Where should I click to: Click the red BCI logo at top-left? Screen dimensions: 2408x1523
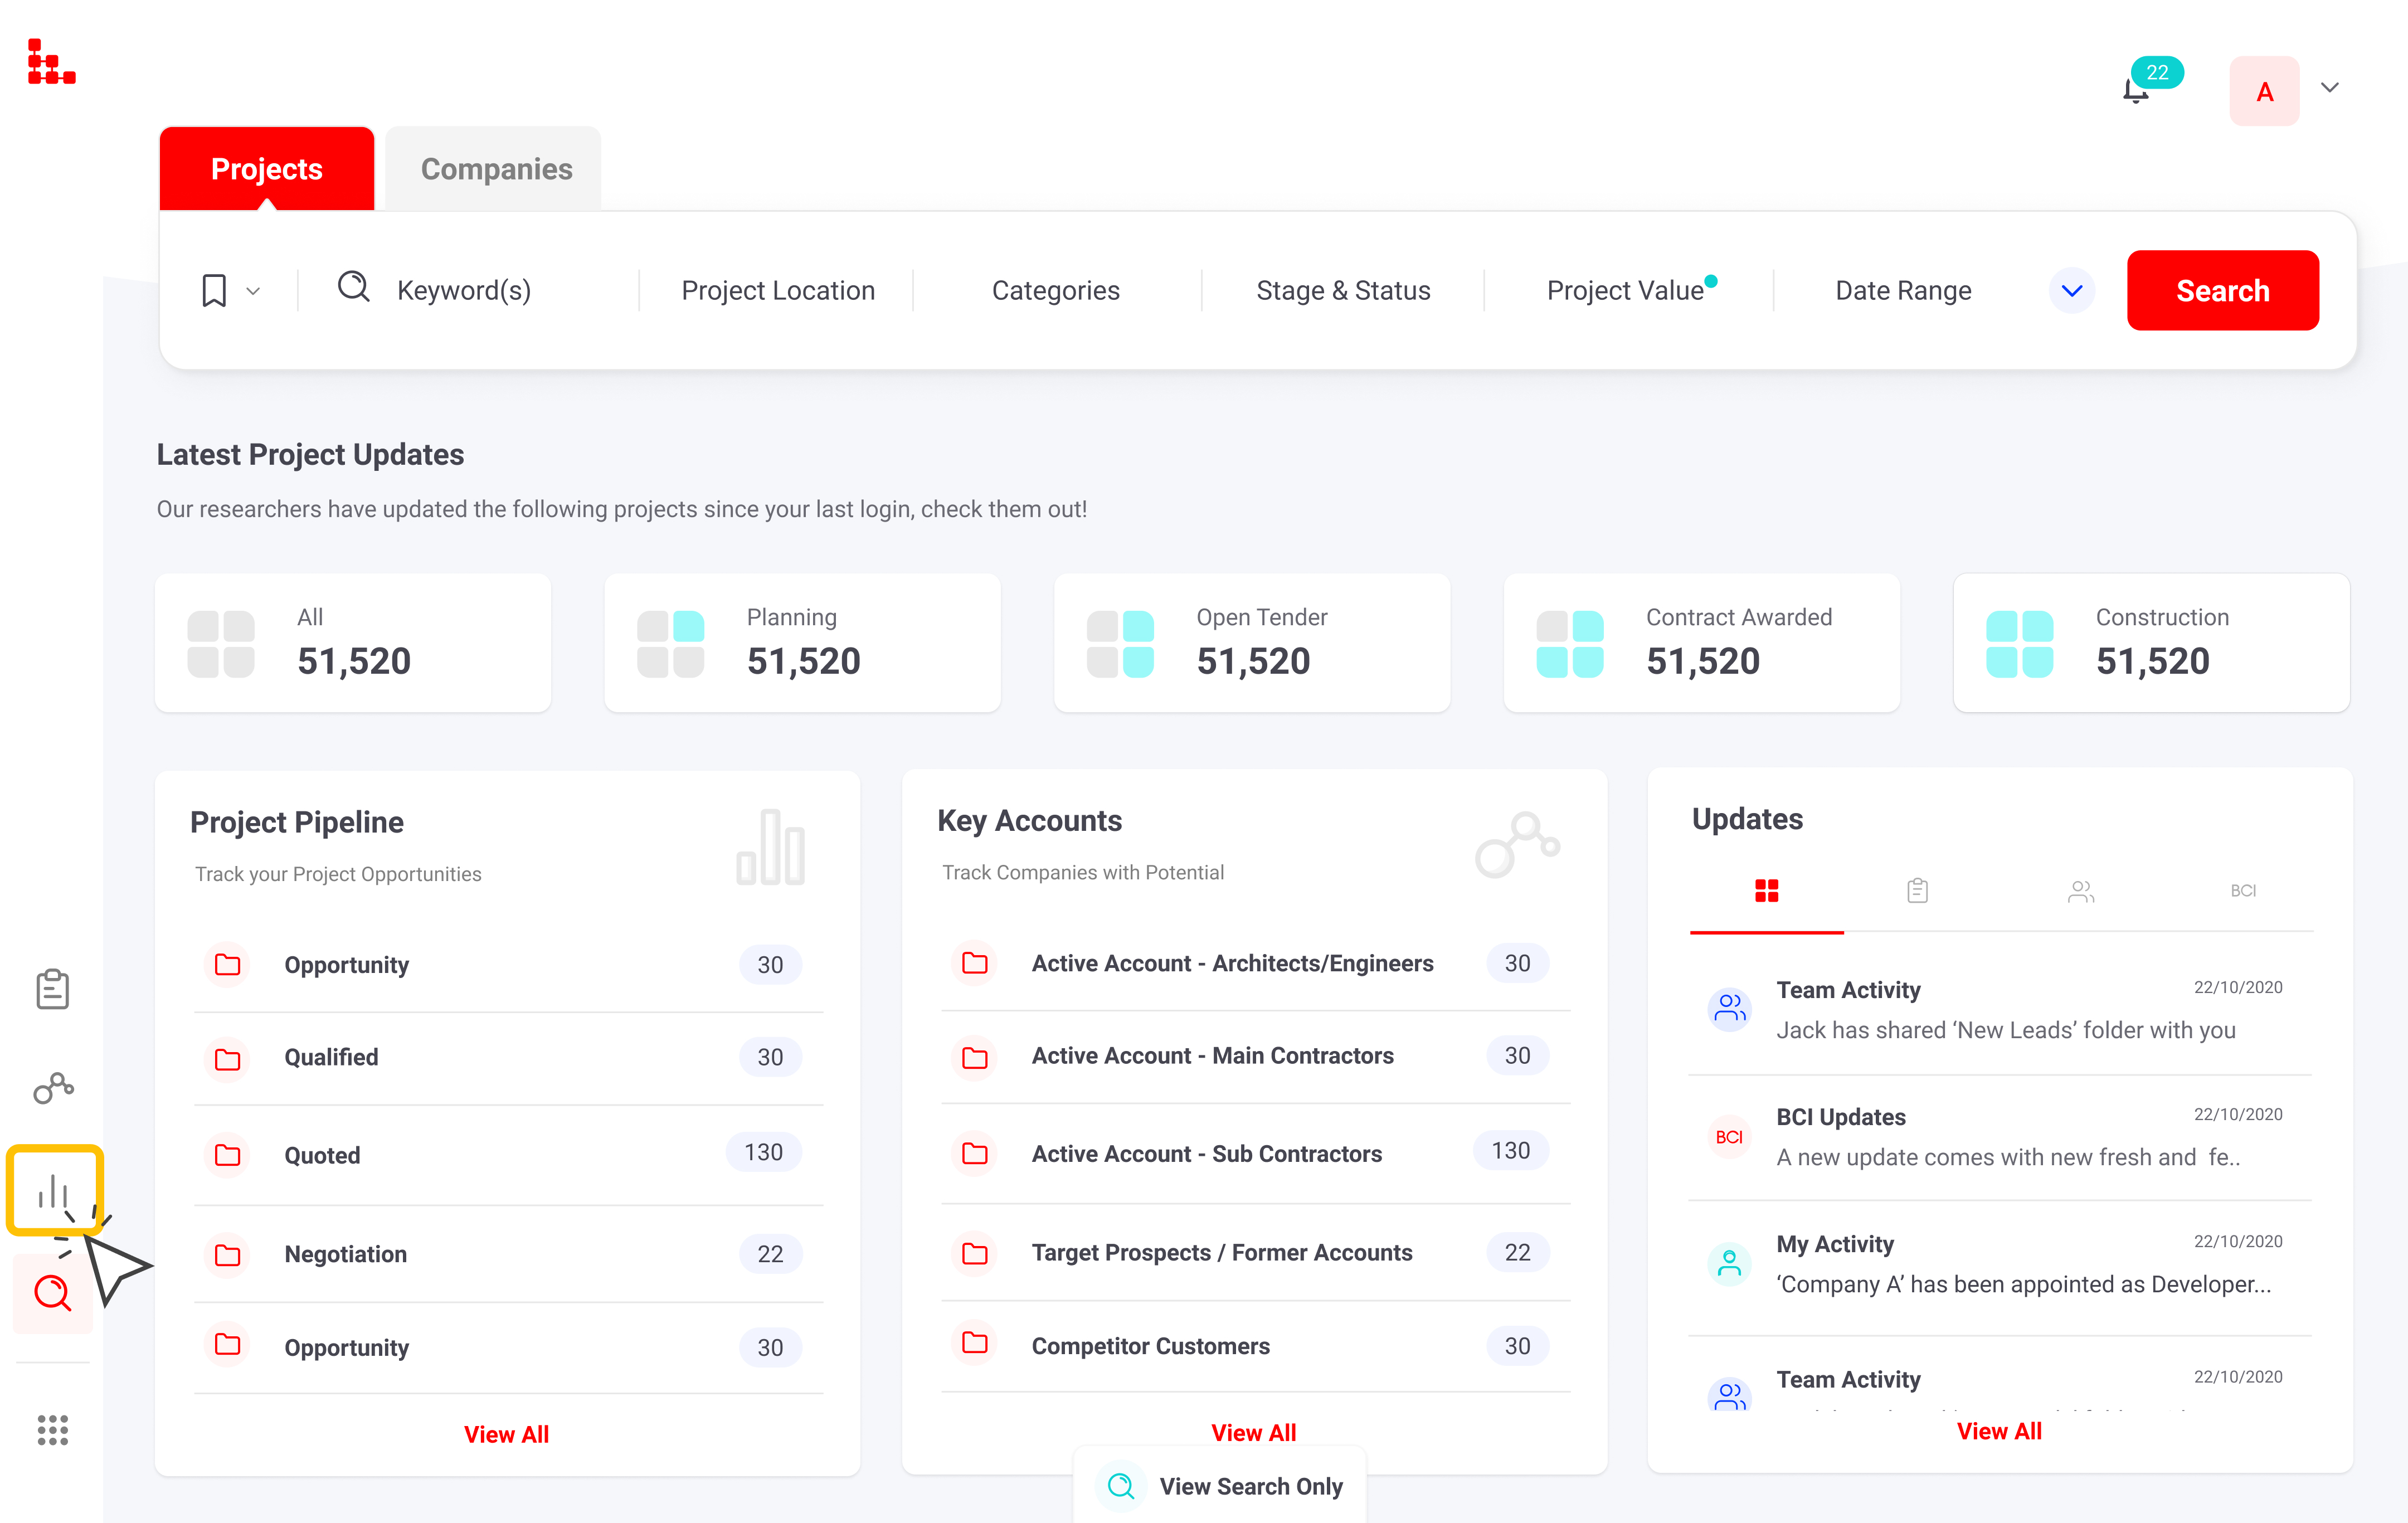(51, 62)
